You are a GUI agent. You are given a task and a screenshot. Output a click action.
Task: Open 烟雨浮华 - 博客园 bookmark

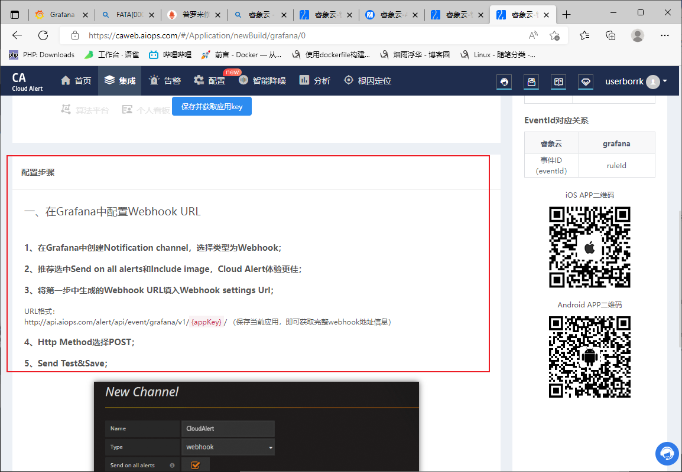click(415, 55)
